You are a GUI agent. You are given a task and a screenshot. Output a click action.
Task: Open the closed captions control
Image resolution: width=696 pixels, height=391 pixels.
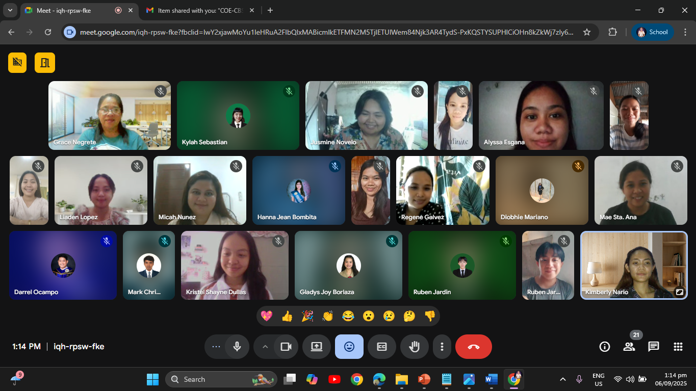point(381,347)
